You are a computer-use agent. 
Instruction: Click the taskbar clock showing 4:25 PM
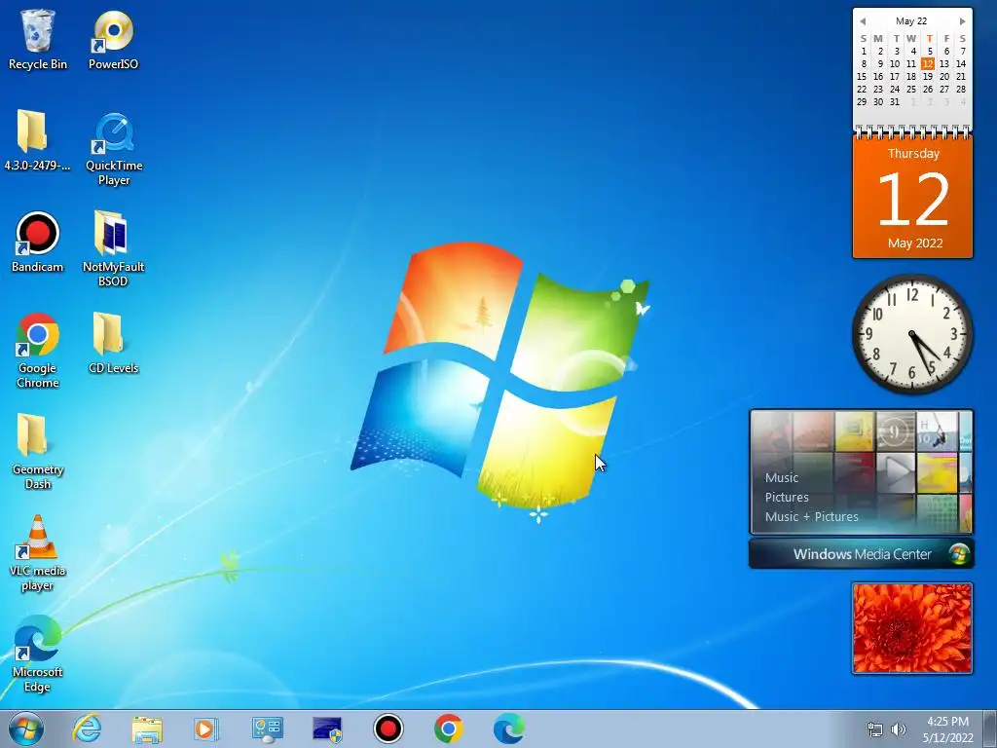pos(948,729)
